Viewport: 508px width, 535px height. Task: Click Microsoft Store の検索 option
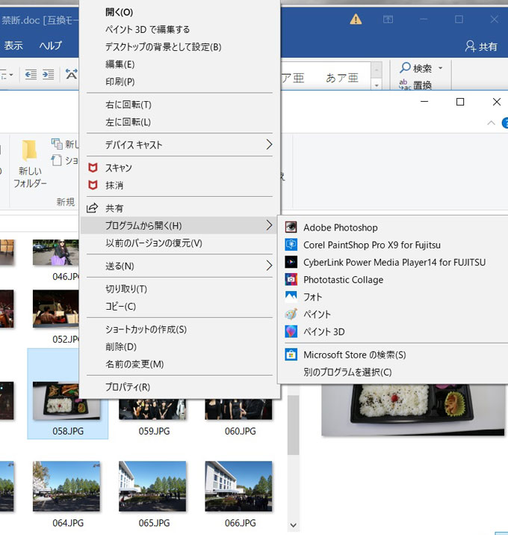click(354, 355)
